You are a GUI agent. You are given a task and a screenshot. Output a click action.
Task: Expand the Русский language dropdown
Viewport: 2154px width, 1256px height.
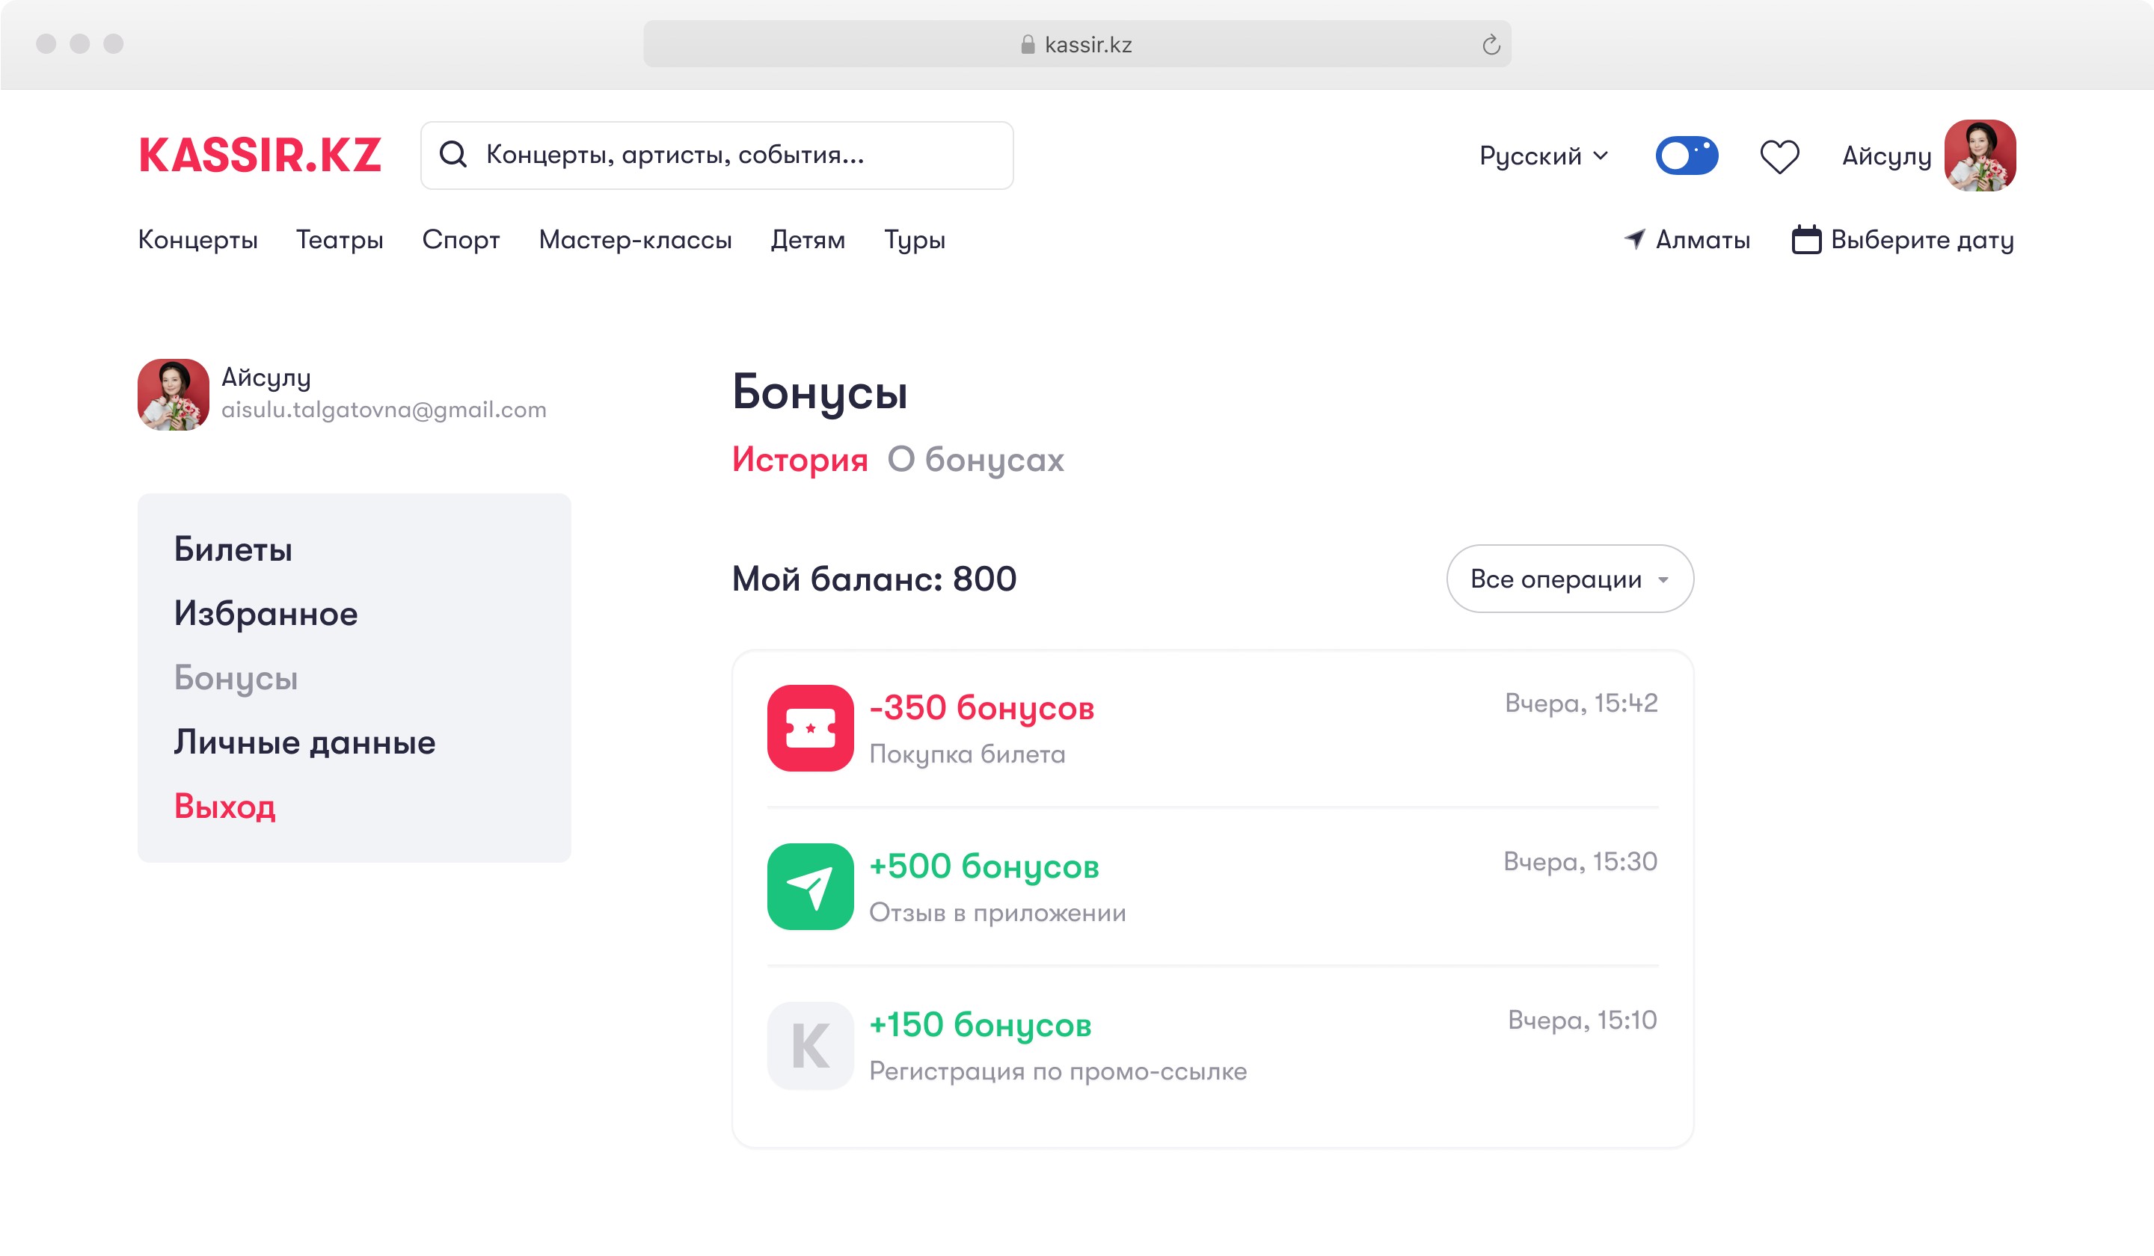(1544, 156)
